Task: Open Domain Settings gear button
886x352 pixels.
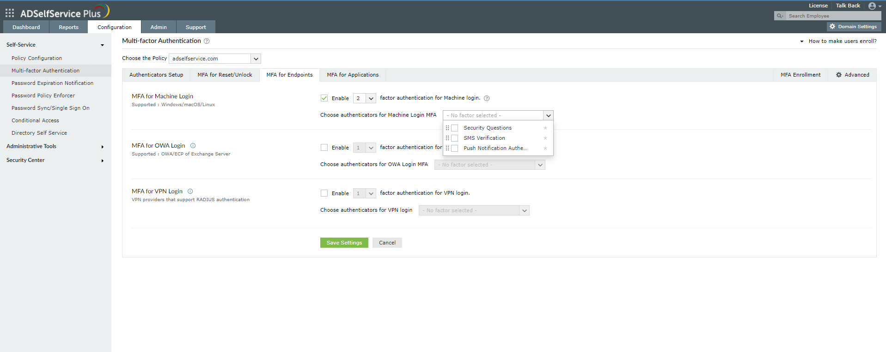Action: coord(854,27)
